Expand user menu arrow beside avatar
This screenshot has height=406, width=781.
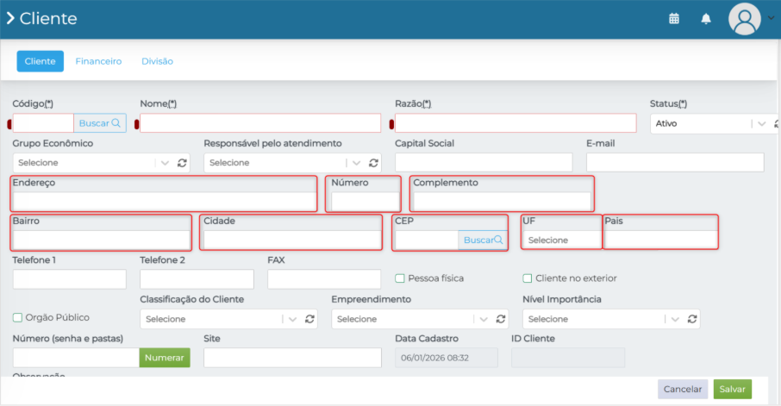[x=771, y=18]
